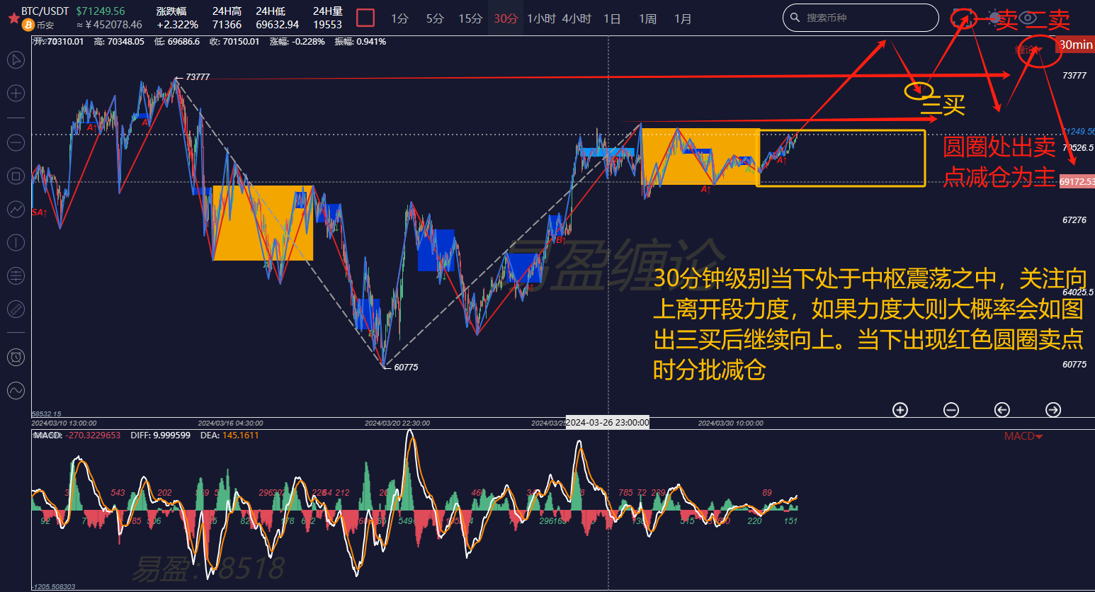Click the 搜索币种 search field
1095x592 pixels.
(861, 18)
